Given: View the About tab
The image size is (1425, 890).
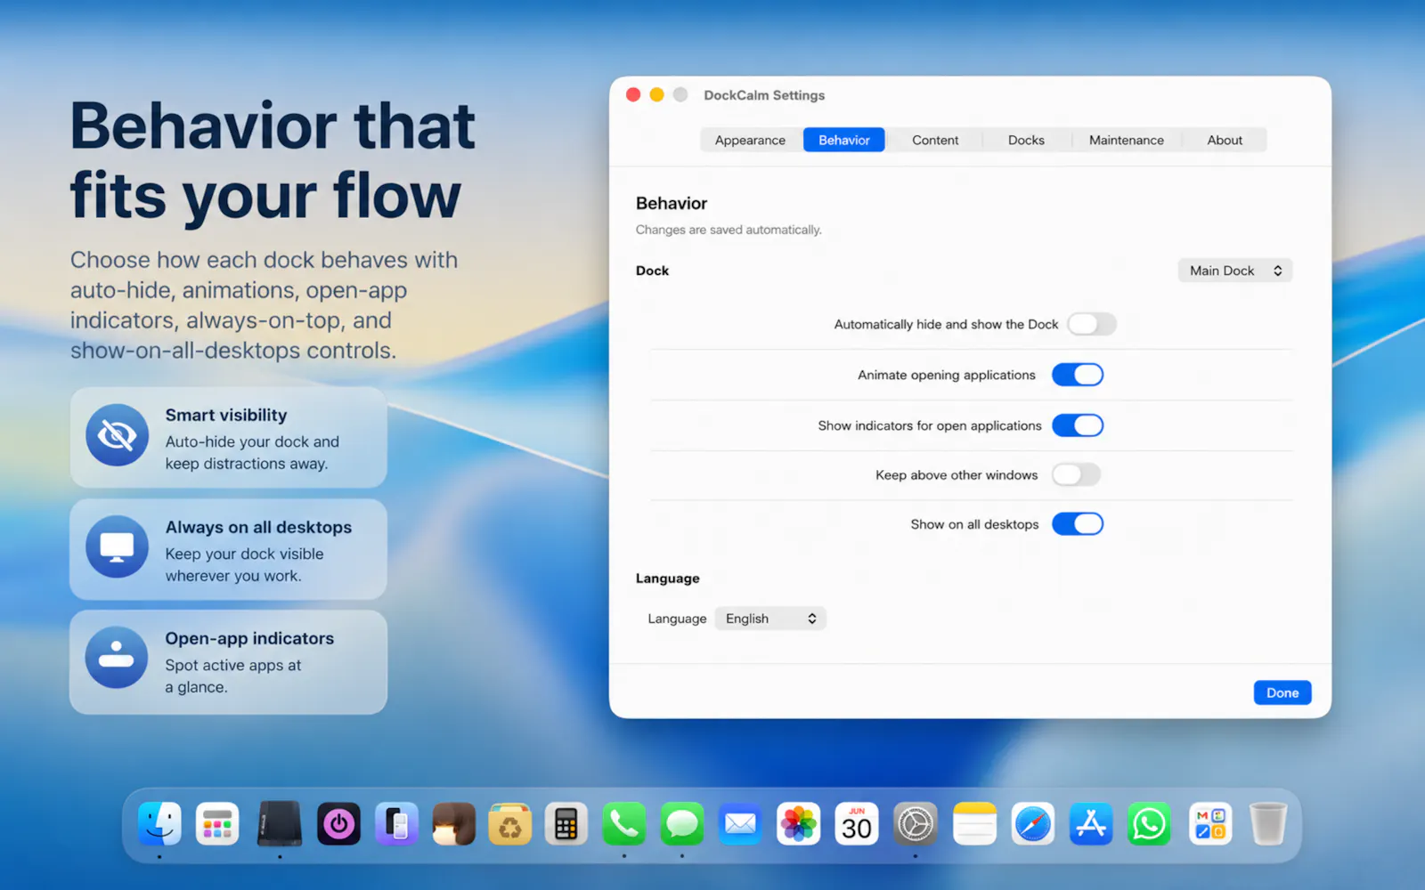Looking at the screenshot, I should point(1225,140).
